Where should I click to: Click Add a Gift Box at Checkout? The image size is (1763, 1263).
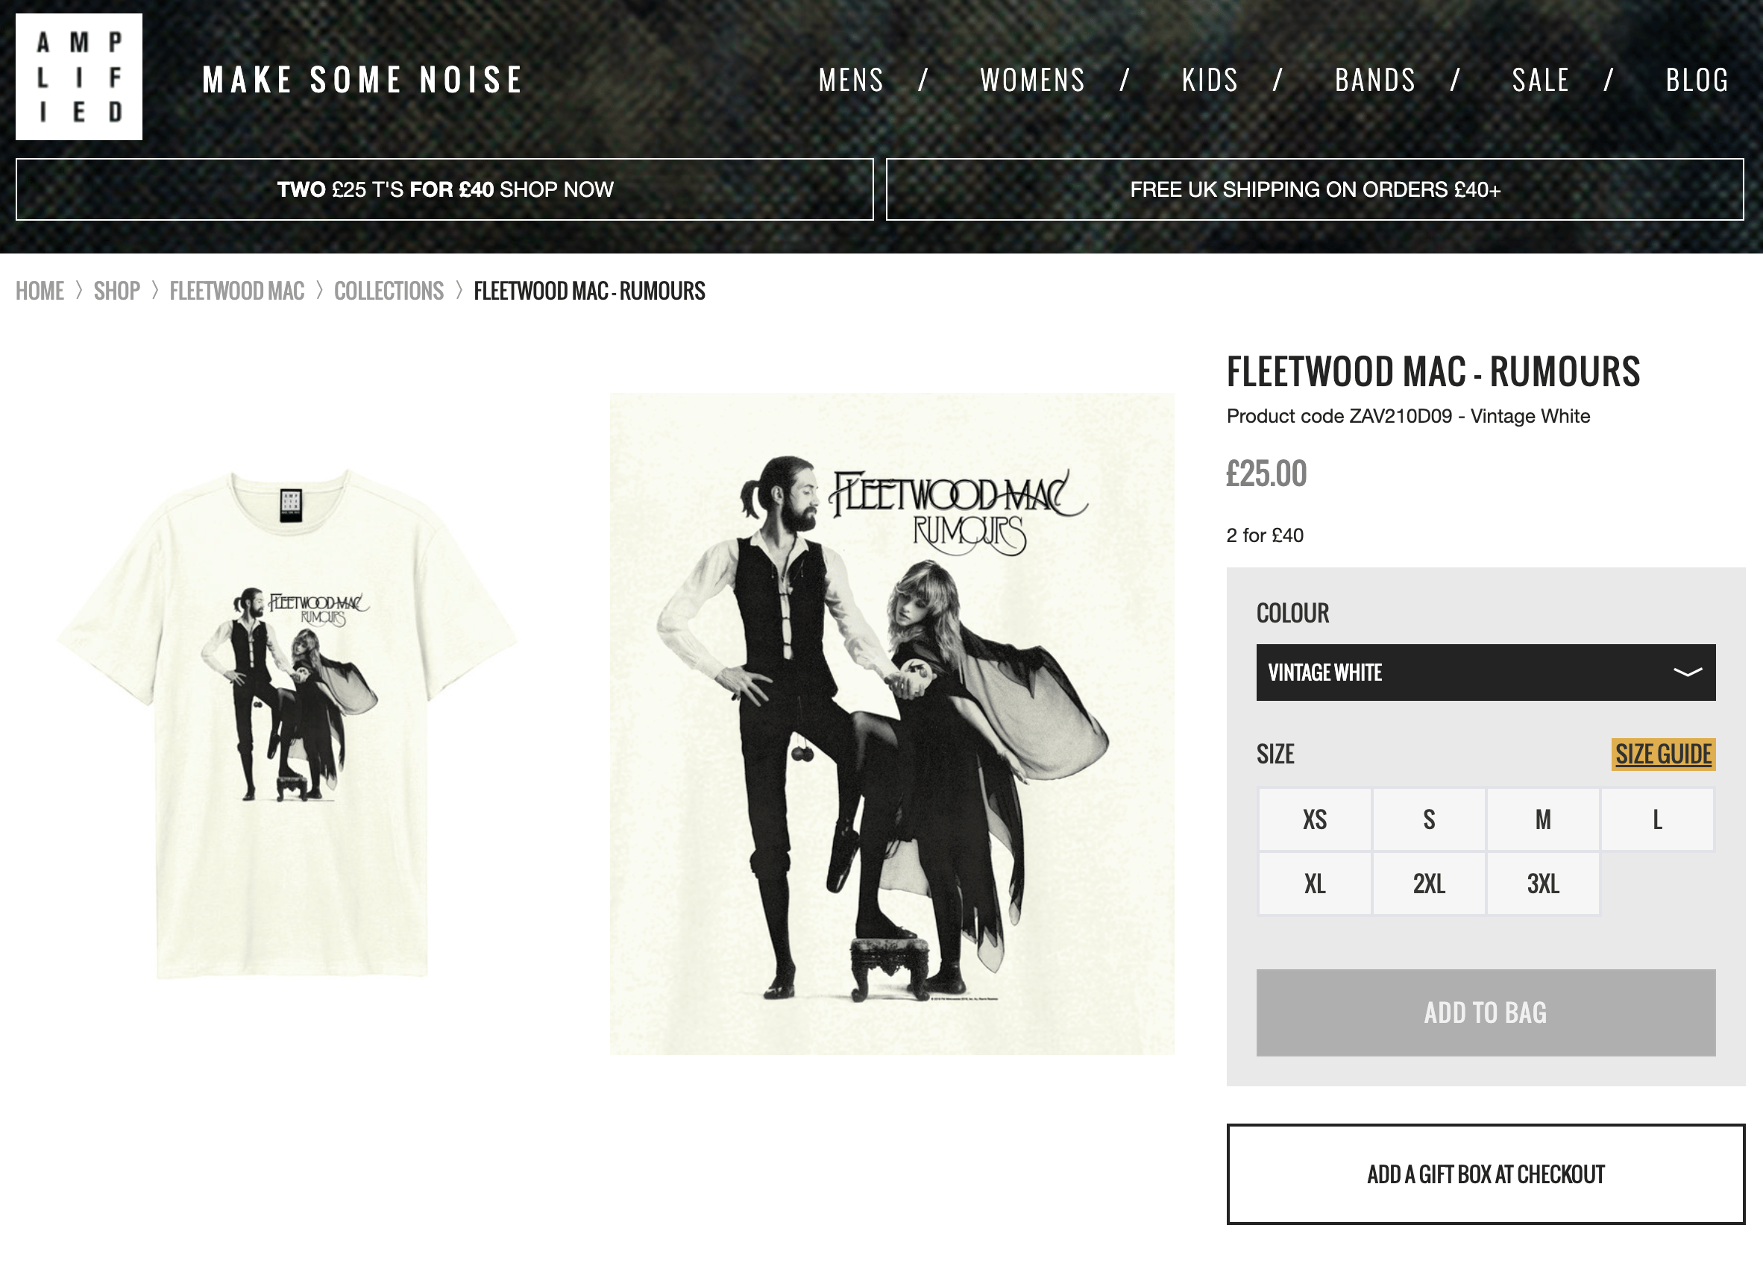(1486, 1174)
